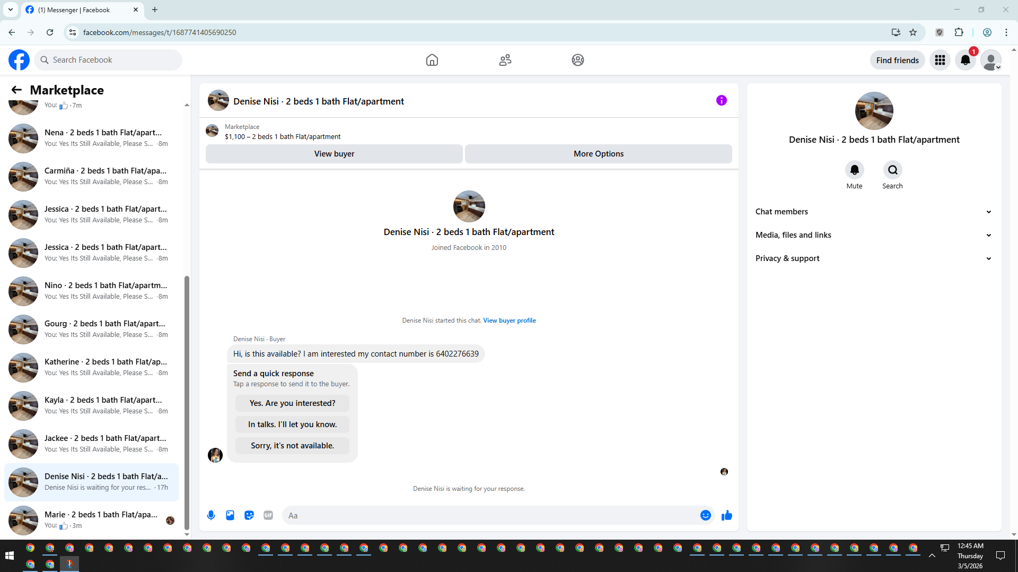Search in conversation magnifier icon
Image resolution: width=1018 pixels, height=572 pixels.
(x=893, y=170)
